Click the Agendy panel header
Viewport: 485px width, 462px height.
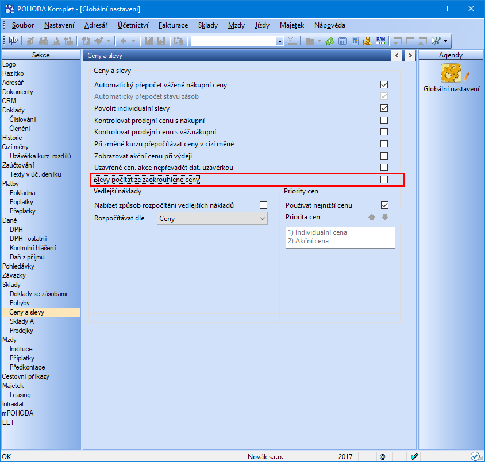451,55
